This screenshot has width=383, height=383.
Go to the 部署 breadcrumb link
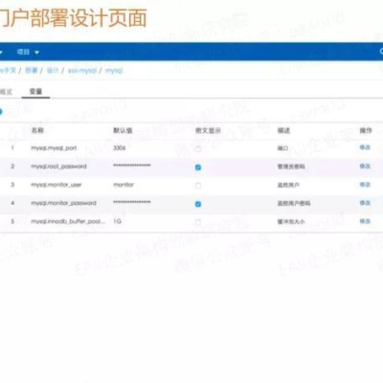(x=32, y=71)
